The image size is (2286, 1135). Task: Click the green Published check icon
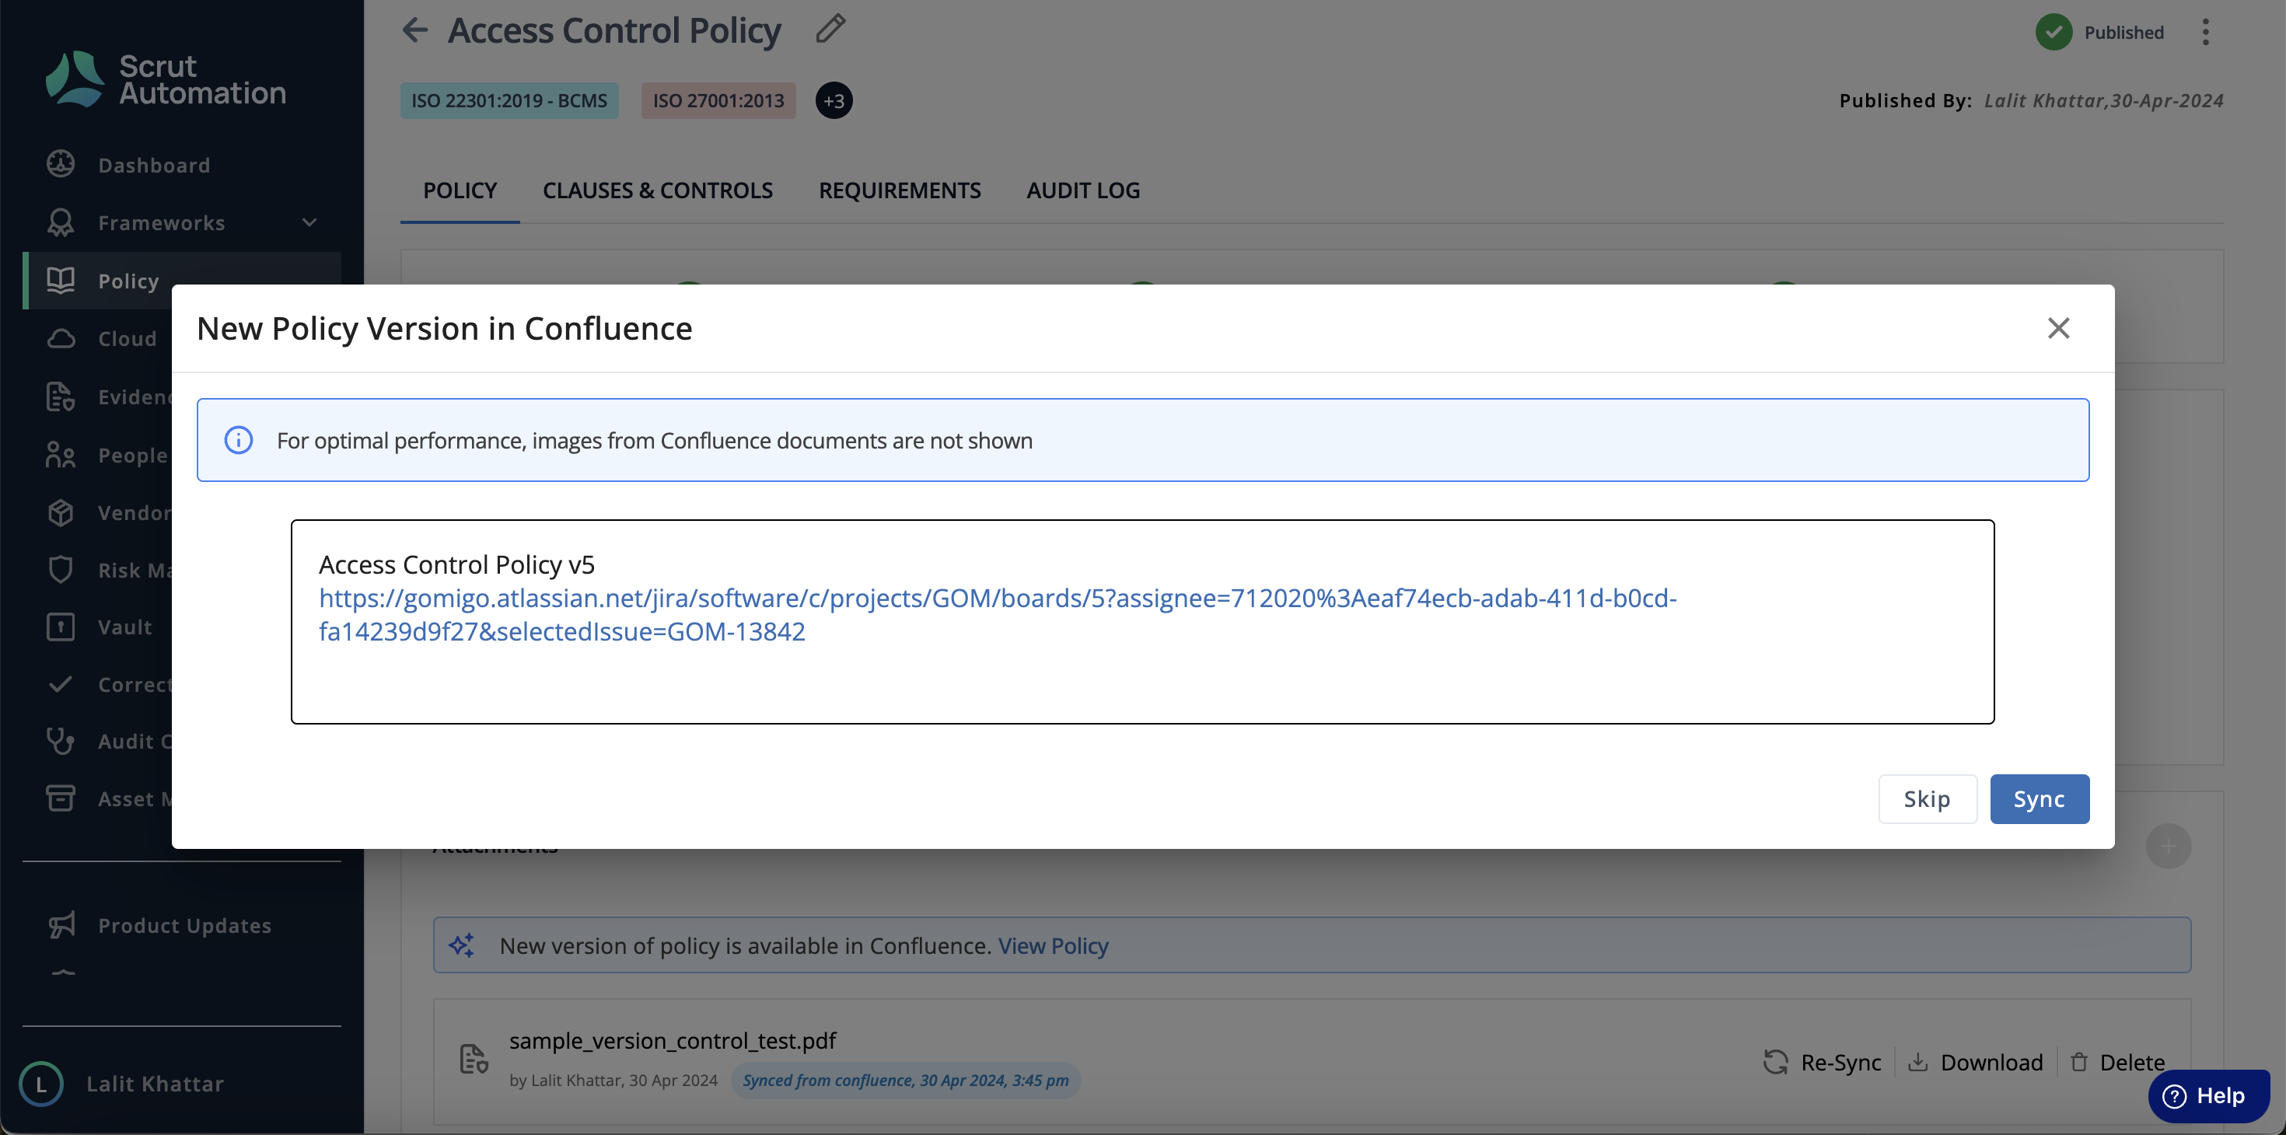(x=2054, y=32)
